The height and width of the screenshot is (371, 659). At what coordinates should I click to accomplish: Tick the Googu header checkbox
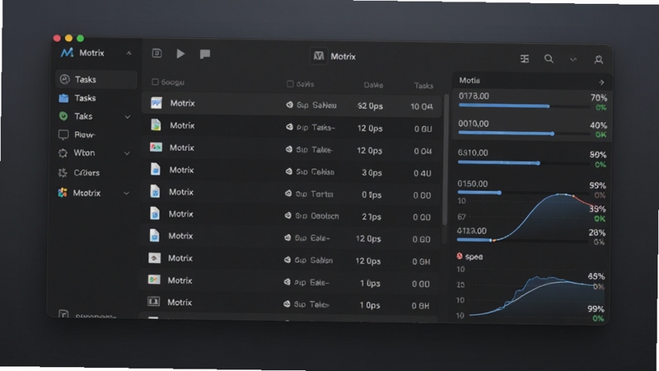(155, 82)
